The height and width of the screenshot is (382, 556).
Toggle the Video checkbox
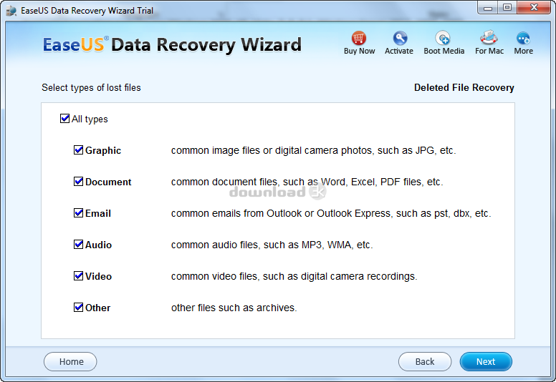click(78, 276)
